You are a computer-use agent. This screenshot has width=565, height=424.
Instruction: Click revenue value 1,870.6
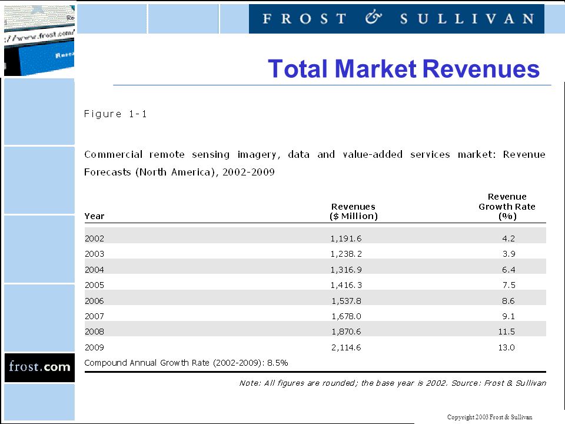pos(346,332)
